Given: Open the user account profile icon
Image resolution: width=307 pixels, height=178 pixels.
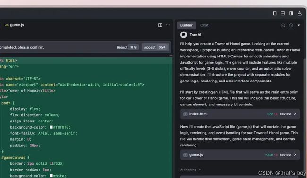Looking at the screenshot, I should [x=299, y=13].
